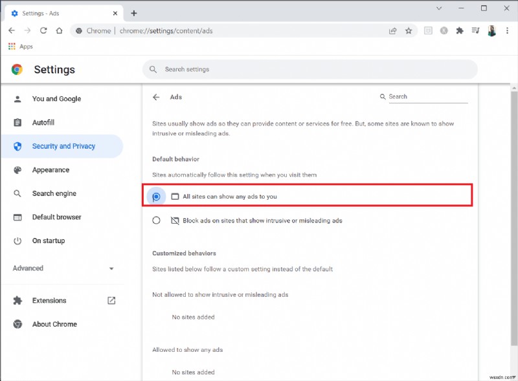Click the share page icon in address bar
Image resolution: width=518 pixels, height=381 pixels.
pos(392,30)
